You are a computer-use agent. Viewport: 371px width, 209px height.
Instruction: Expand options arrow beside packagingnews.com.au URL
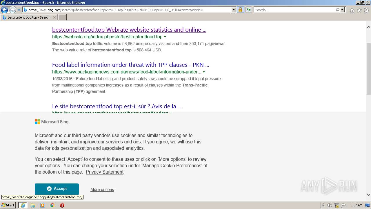pyautogui.click(x=204, y=72)
